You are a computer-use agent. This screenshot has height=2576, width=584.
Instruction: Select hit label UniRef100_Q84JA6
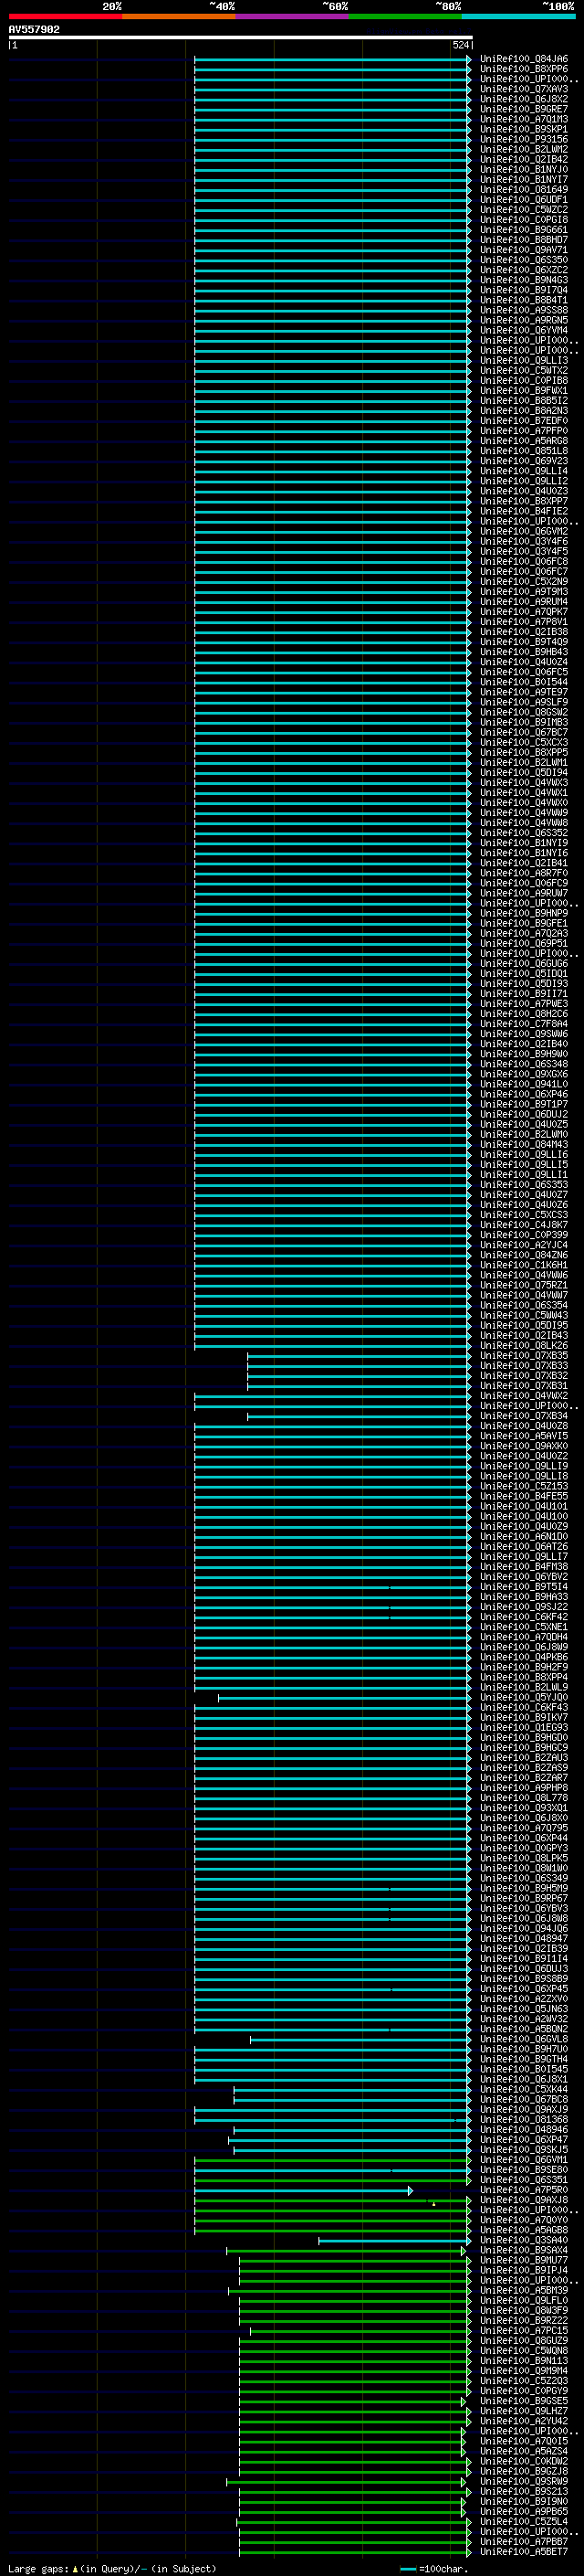point(524,59)
